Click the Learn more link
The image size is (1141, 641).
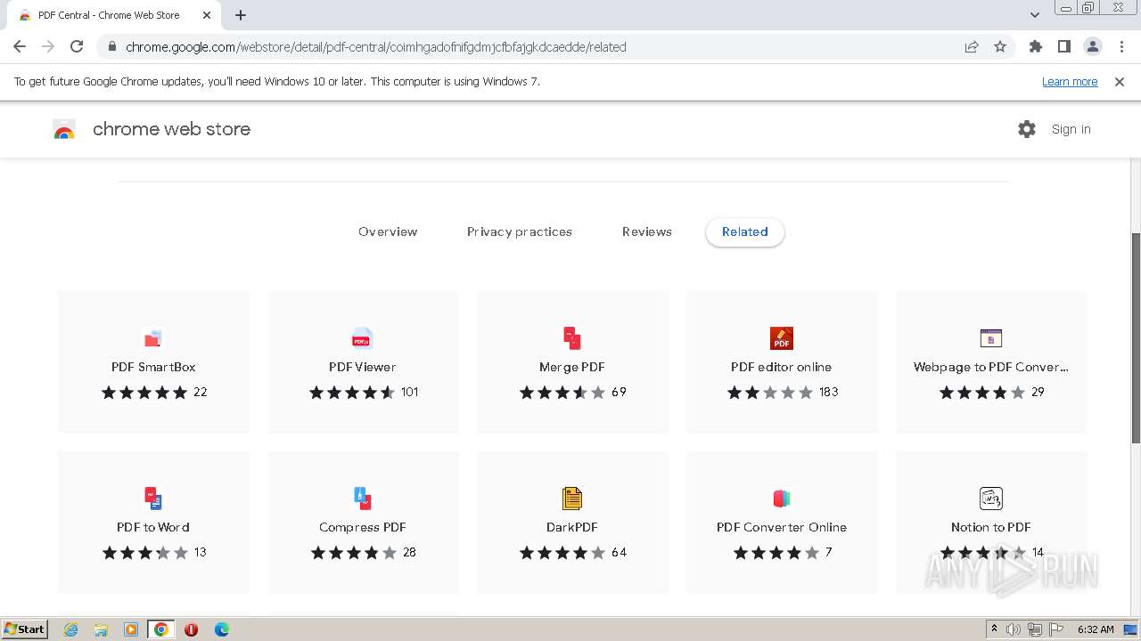tap(1070, 82)
